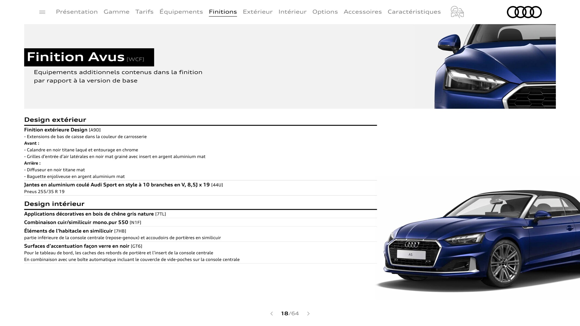Switch to the Gamme tab
Screen dimensions: 580x326
click(x=116, y=12)
